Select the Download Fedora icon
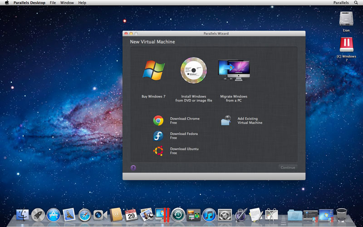 click(x=158, y=136)
